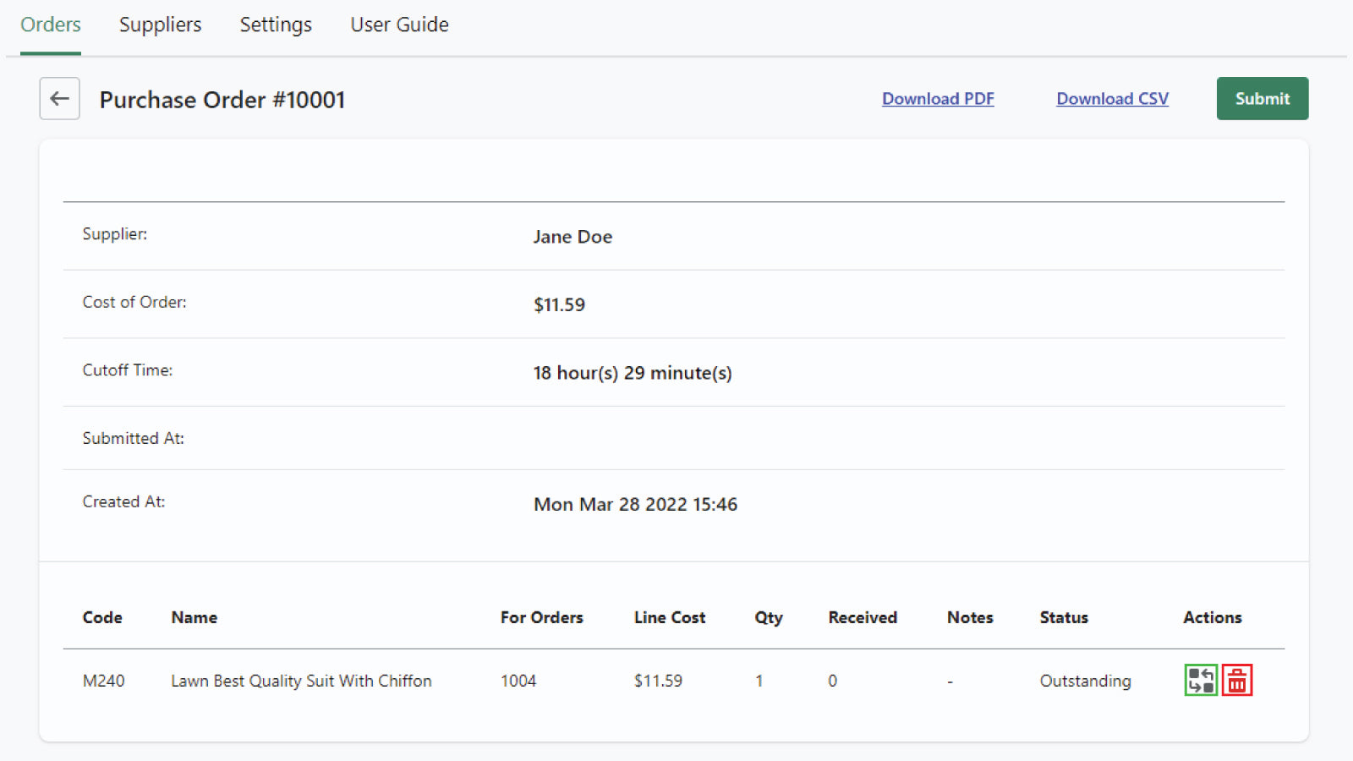Open the Settings tab
Viewport: 1353px width, 761px height.
pyautogui.click(x=276, y=25)
